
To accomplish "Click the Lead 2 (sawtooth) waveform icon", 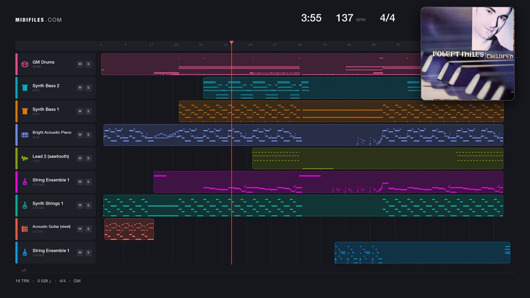I will point(25,158).
